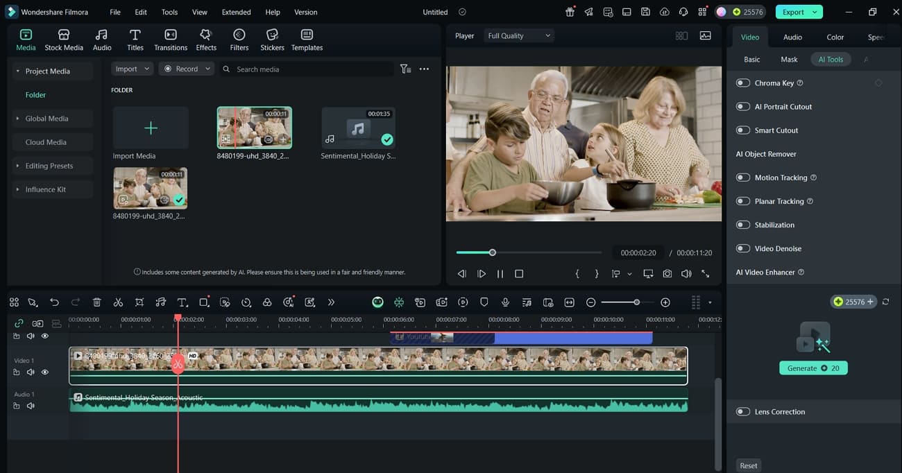
Task: Delete selected clip with trash icon
Action: click(97, 302)
